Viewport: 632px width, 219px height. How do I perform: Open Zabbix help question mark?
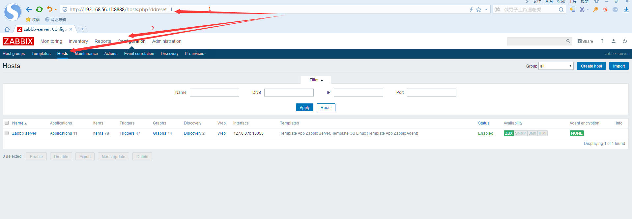[x=602, y=41]
